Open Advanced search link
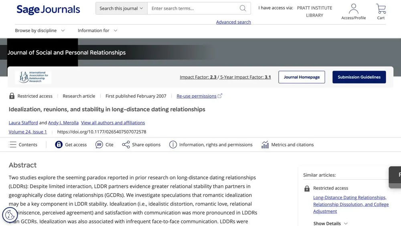 click(233, 22)
